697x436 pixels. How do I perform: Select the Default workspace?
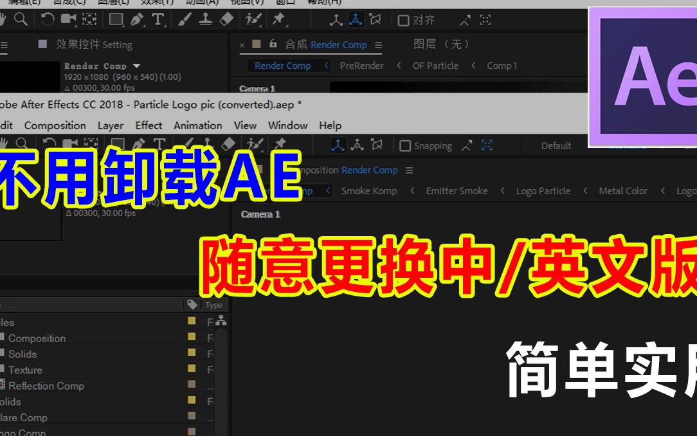(x=556, y=146)
